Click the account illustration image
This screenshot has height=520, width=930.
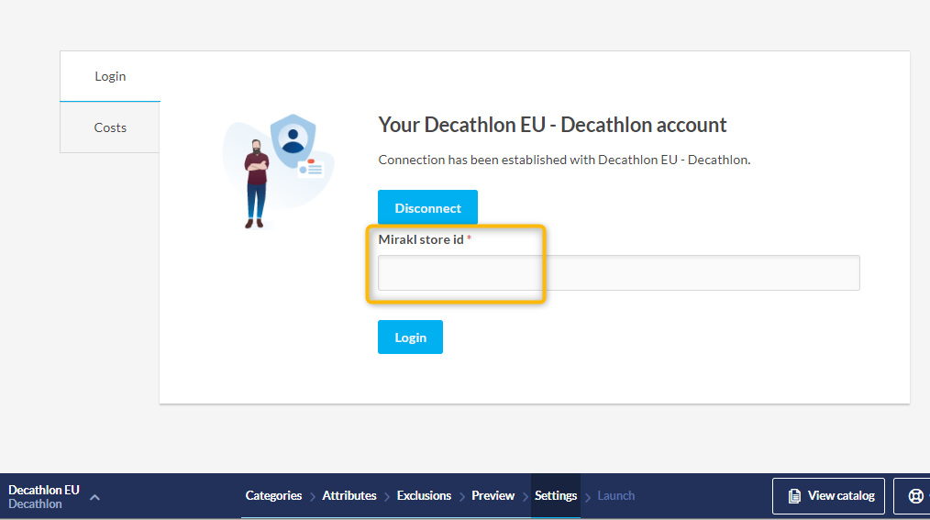pos(278,171)
